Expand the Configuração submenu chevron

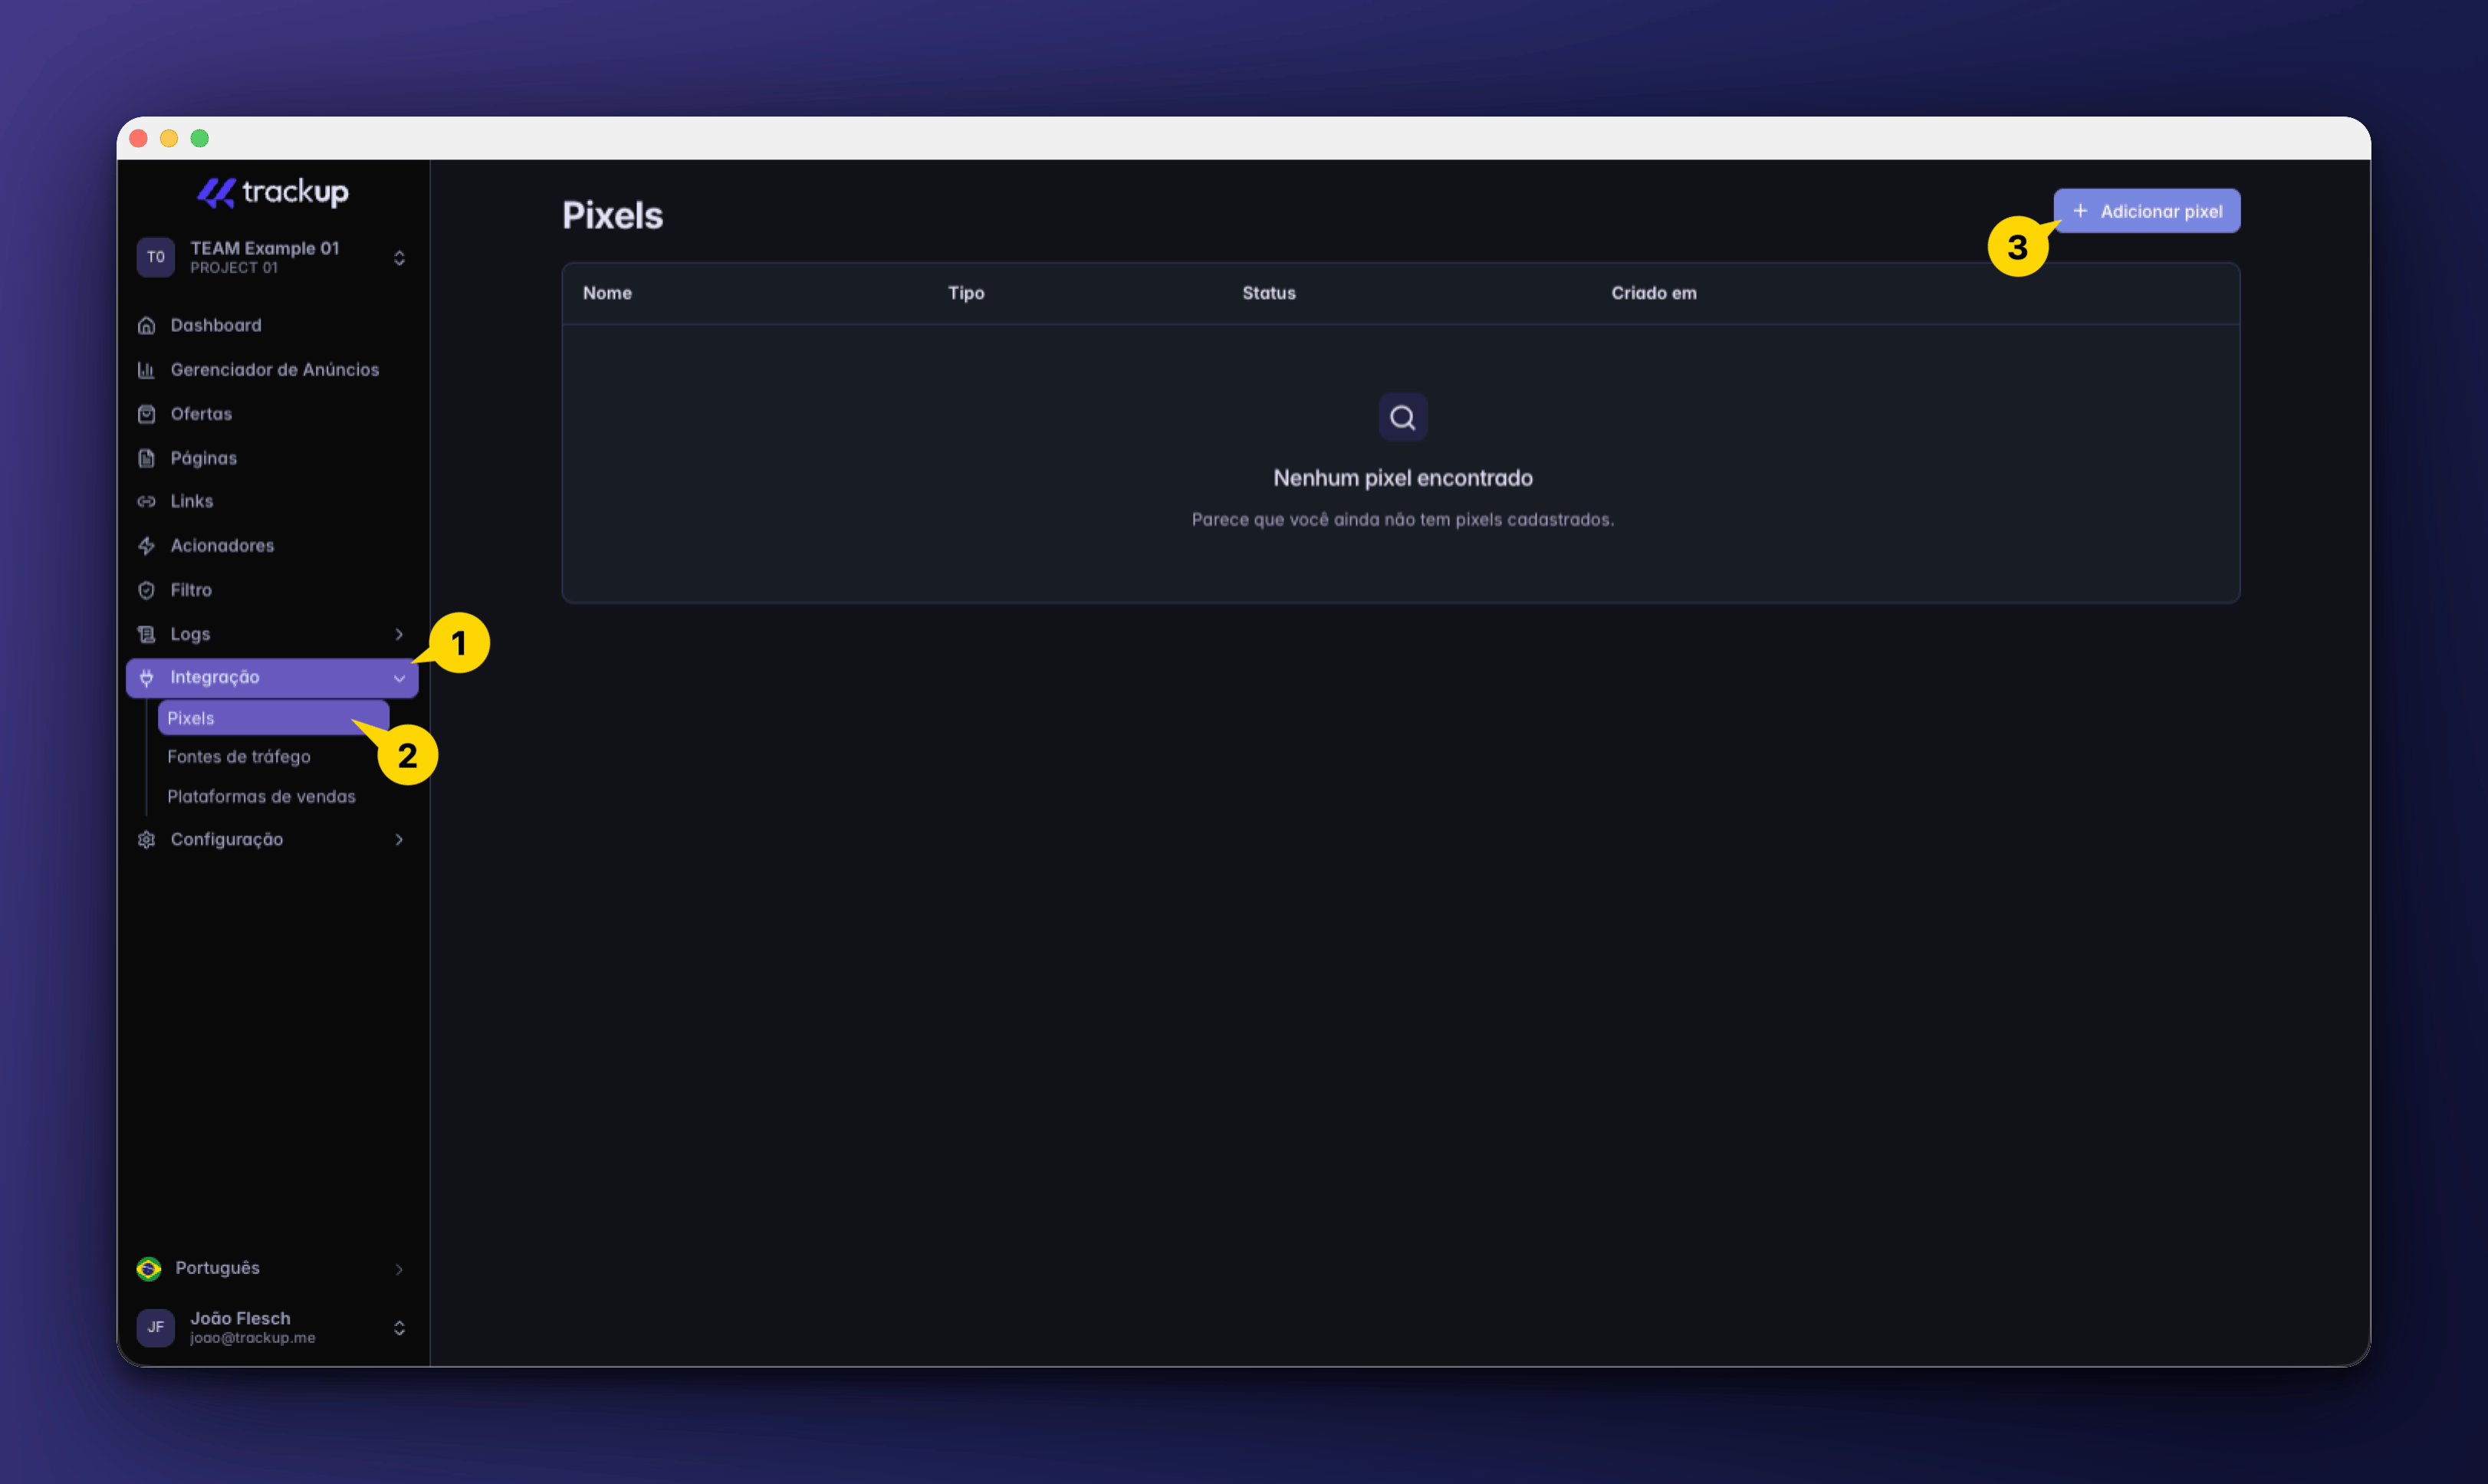(x=399, y=839)
